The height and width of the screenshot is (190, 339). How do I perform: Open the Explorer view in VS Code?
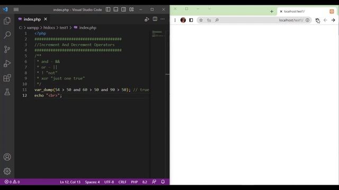point(7,21)
